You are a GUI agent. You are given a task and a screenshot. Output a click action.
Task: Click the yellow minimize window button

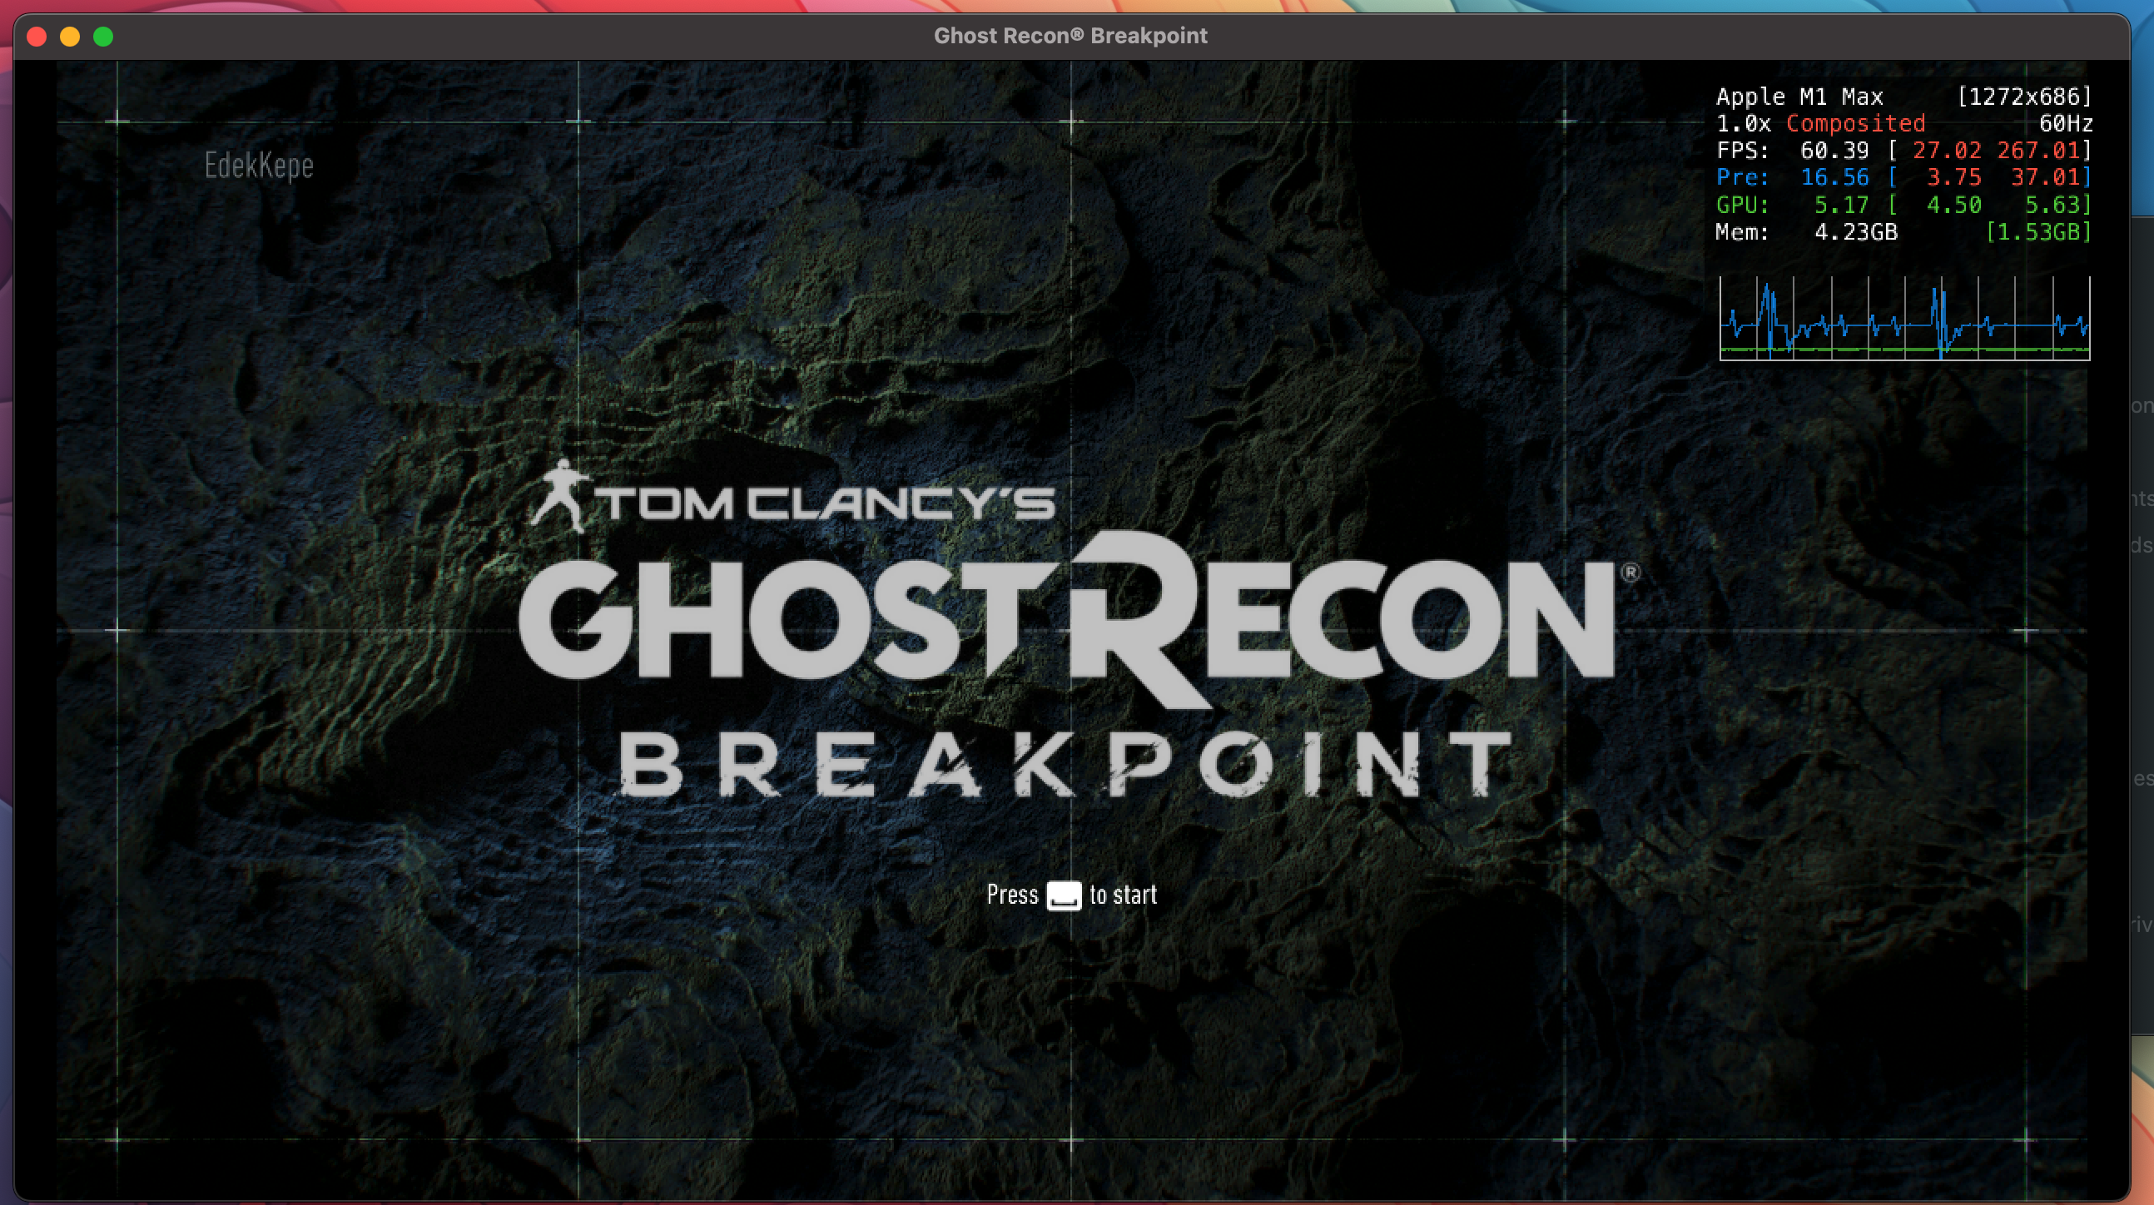pos(70,37)
